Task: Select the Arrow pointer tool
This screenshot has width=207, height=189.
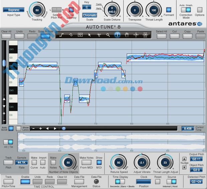Action: [x=89, y=35]
